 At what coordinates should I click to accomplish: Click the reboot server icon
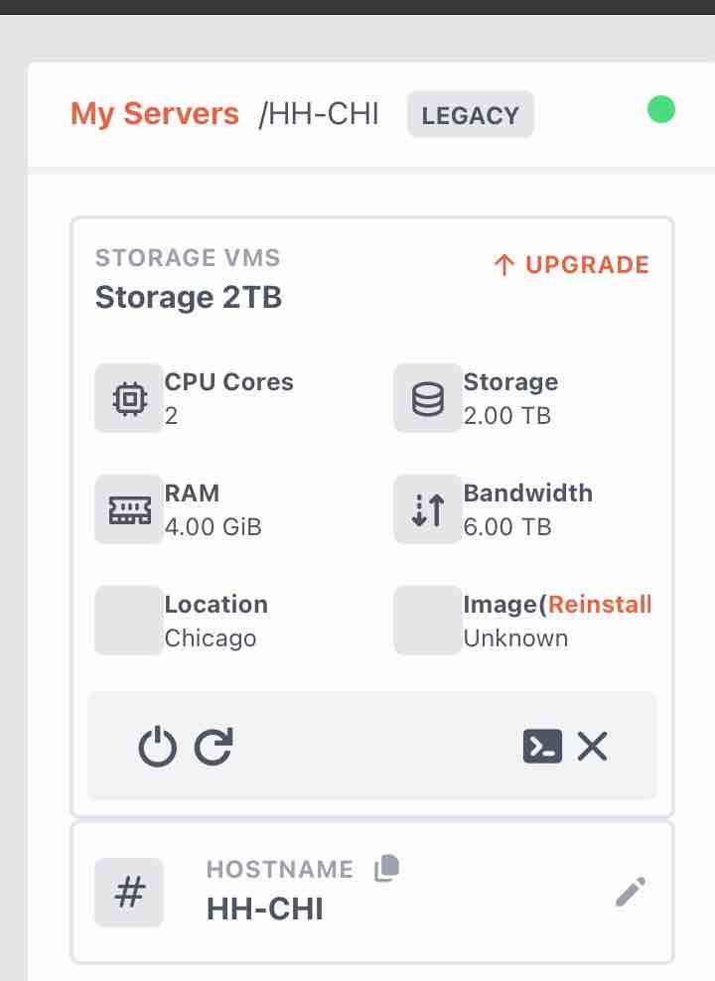coord(214,747)
